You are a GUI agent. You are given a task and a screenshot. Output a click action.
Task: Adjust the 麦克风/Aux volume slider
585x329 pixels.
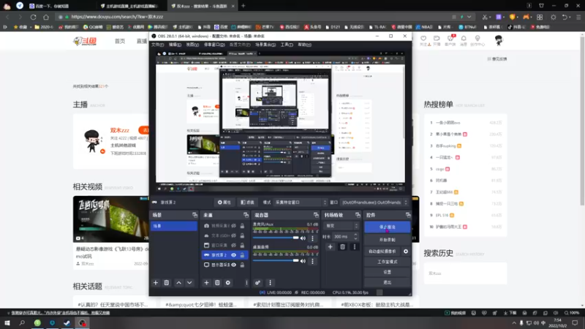pyautogui.click(x=276, y=238)
